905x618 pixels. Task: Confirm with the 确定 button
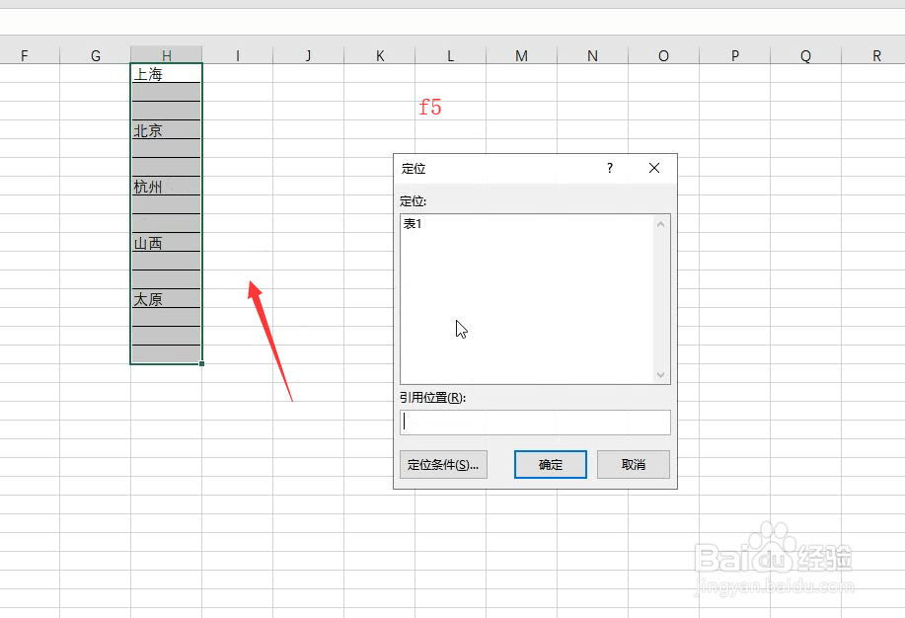(551, 464)
